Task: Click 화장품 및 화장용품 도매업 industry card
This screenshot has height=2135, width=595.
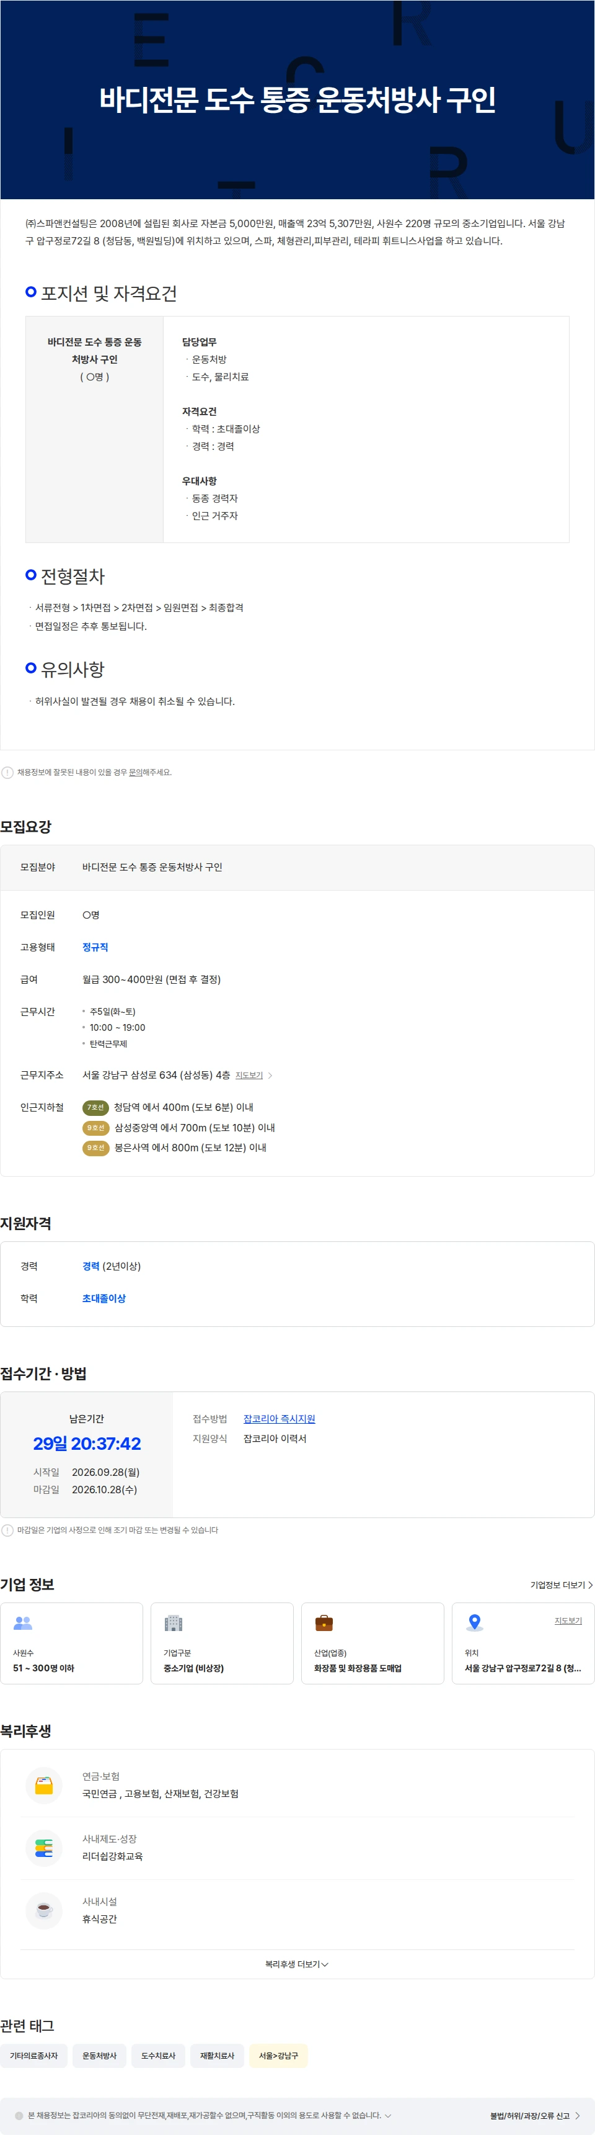Action: [x=372, y=1643]
